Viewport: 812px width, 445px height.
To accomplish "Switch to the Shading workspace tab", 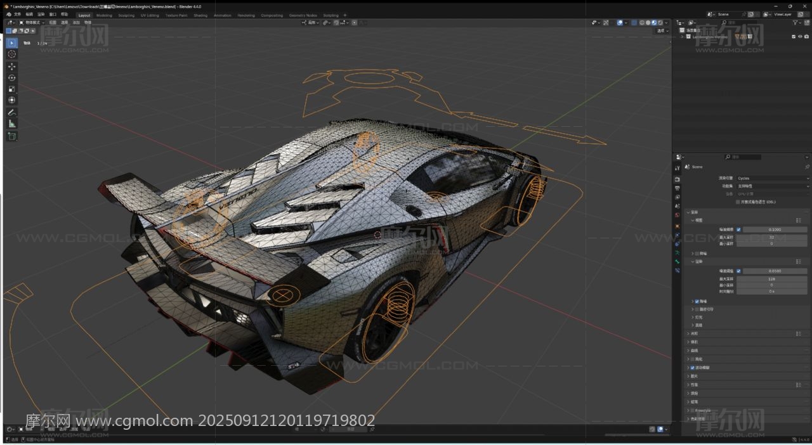I will point(200,15).
